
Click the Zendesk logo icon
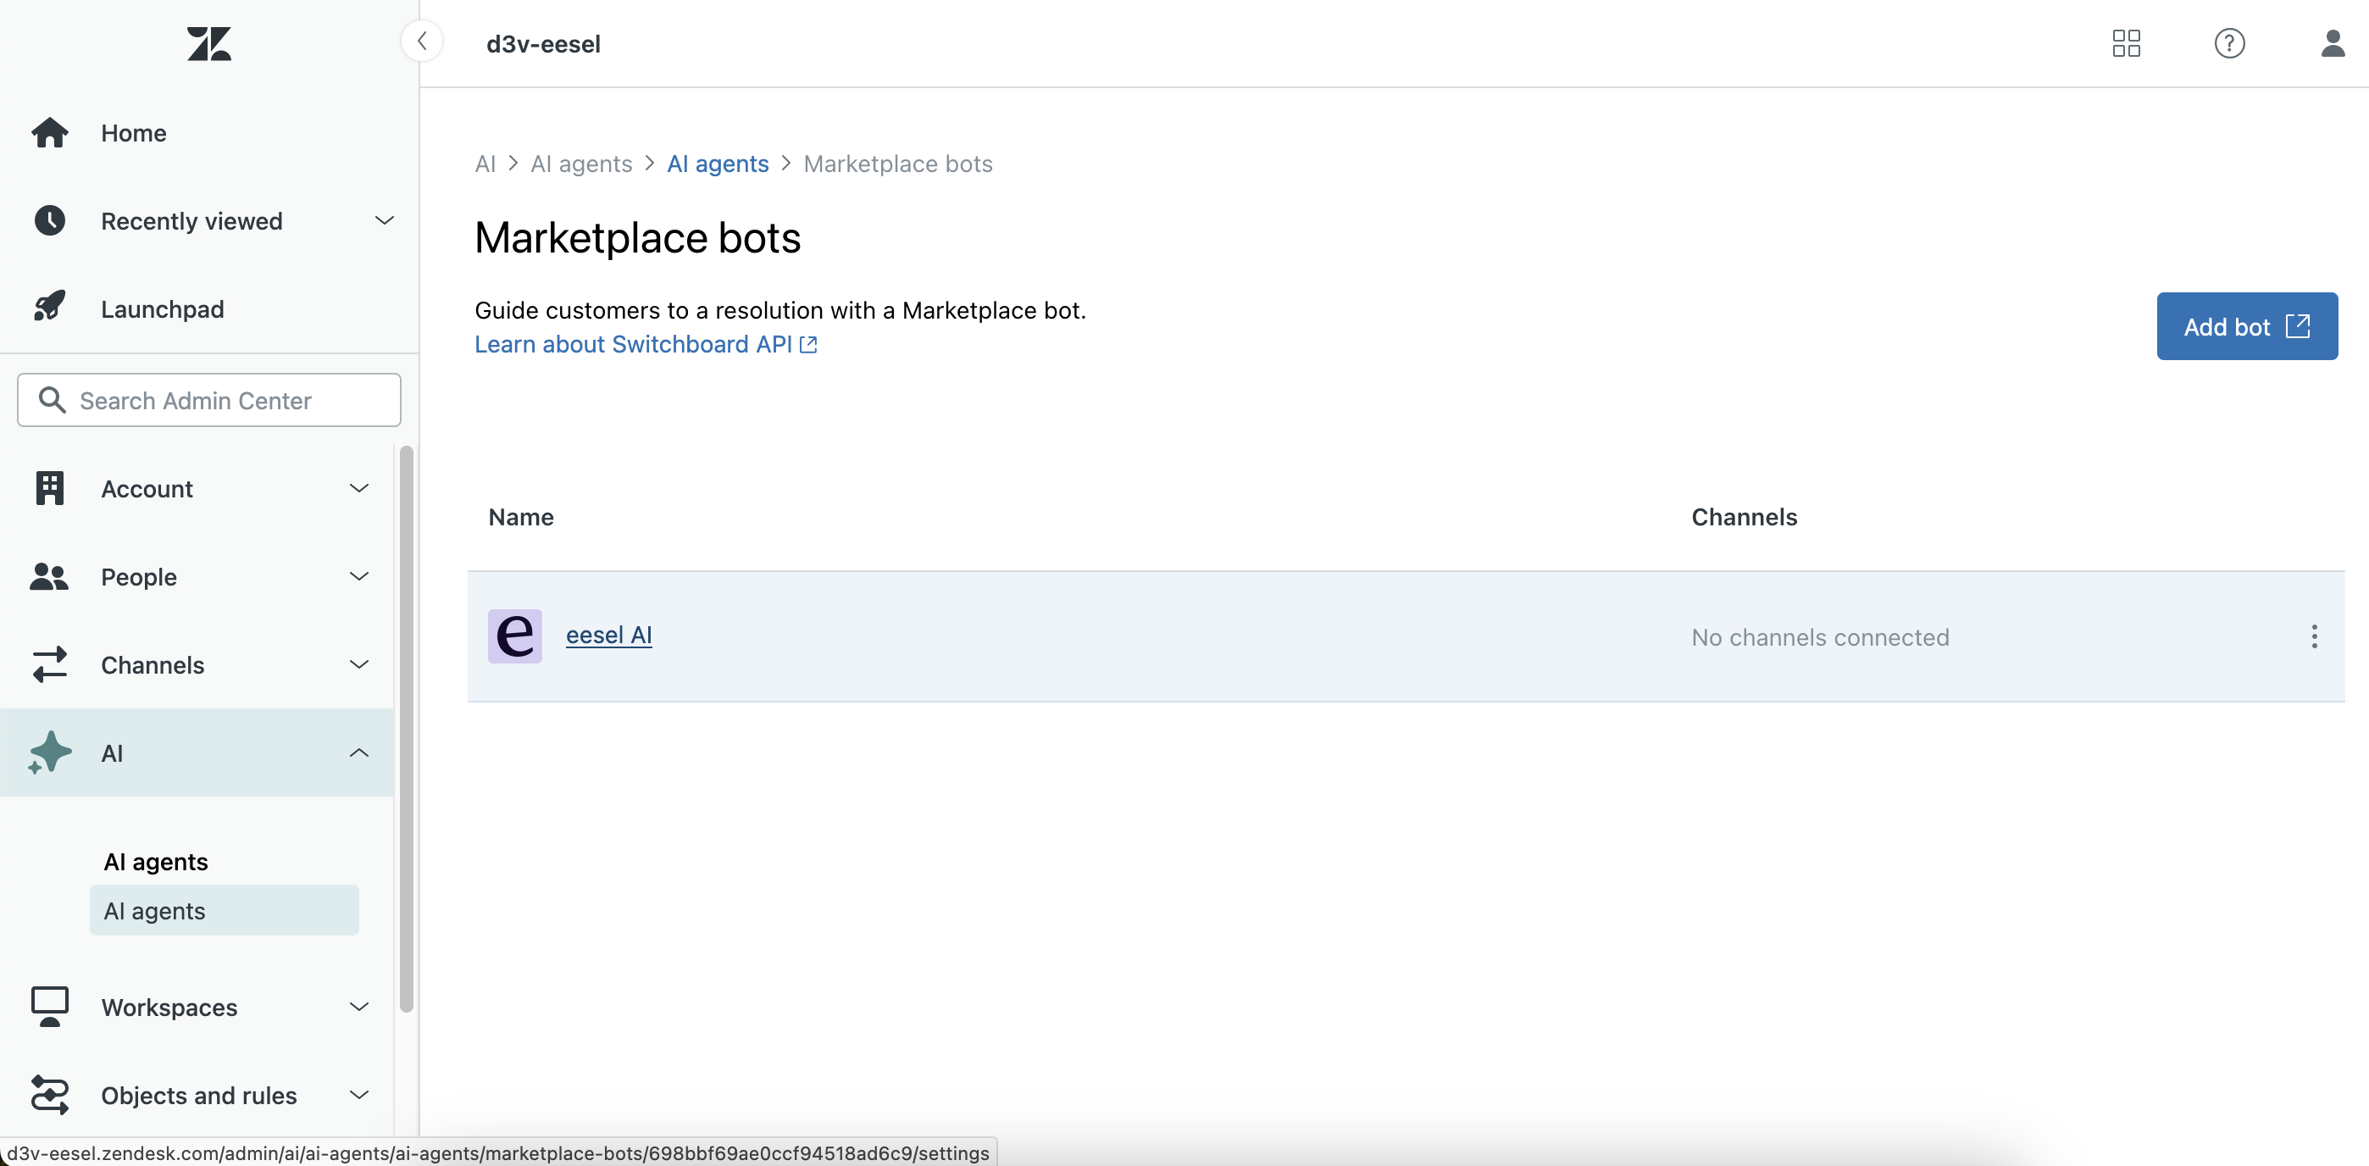click(208, 43)
